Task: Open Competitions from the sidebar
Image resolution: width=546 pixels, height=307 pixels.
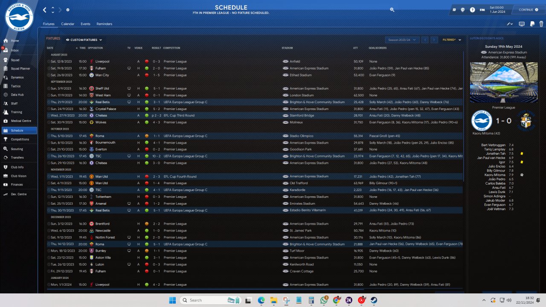Action: tap(19, 139)
